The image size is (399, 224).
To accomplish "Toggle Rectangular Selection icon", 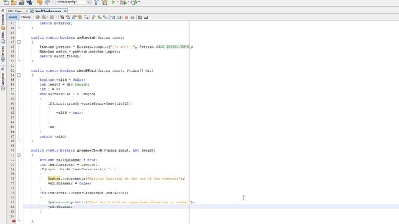I will pyautogui.click(x=86, y=17).
